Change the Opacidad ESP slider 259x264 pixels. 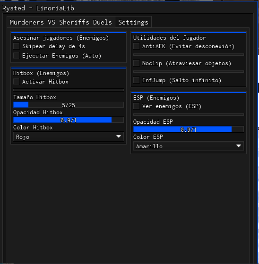point(189,129)
